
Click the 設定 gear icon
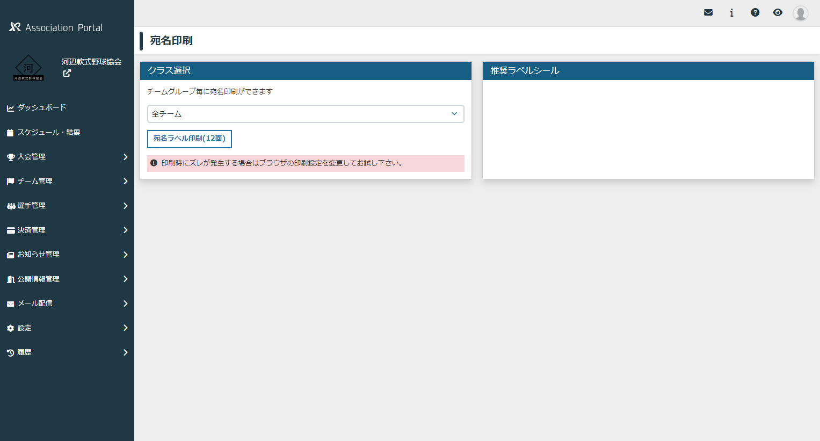[x=10, y=328]
